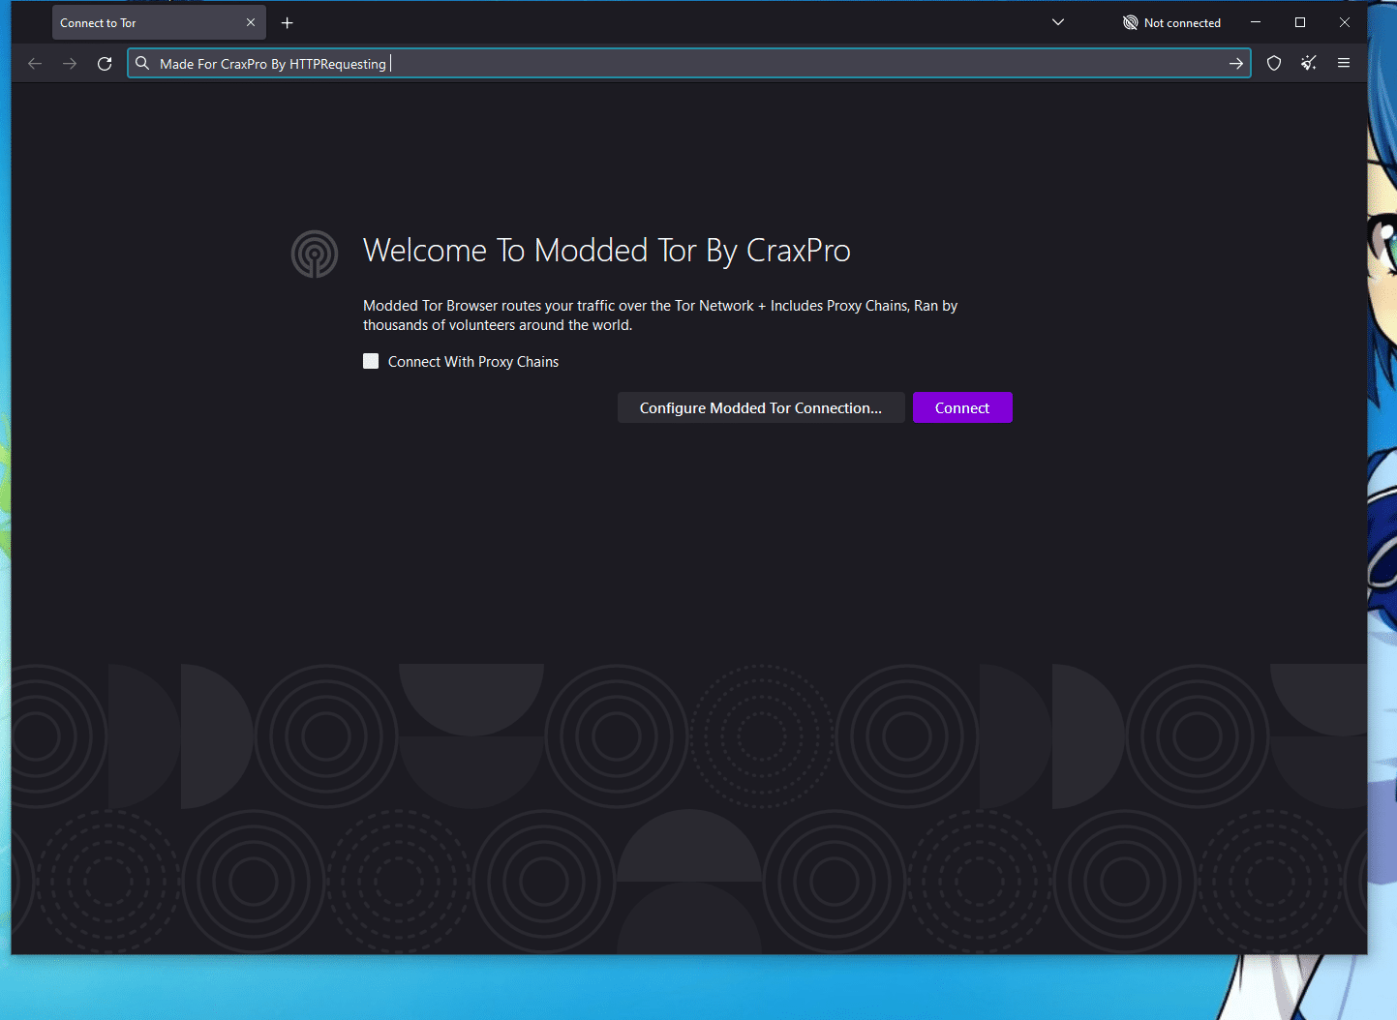This screenshot has width=1397, height=1020.
Task: Click the go arrow in the address bar
Action: point(1236,64)
